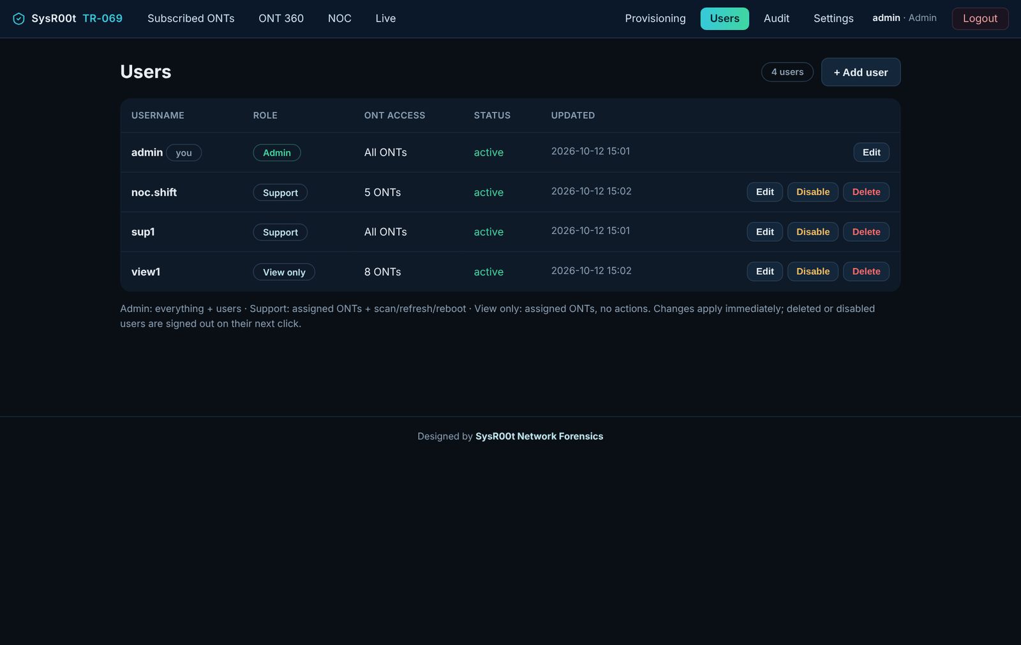This screenshot has width=1021, height=645.
Task: Click the UPDATED column header
Action: click(x=573, y=115)
